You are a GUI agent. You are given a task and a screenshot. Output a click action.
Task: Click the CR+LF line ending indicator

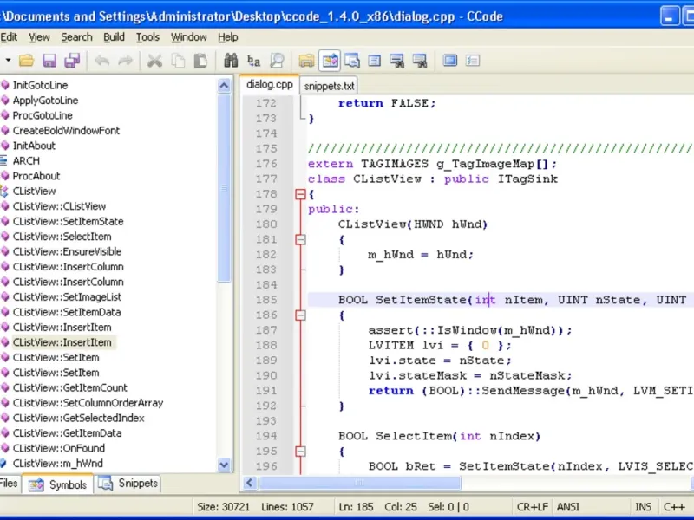533,507
